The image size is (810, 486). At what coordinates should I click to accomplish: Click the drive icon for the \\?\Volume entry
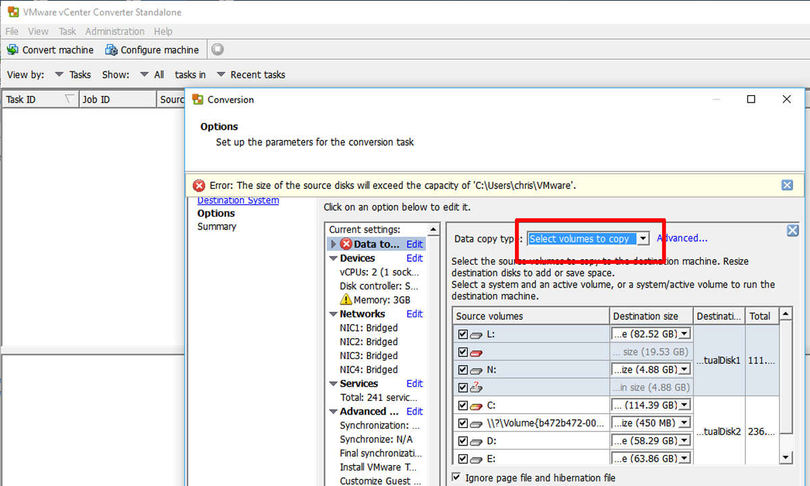(x=477, y=423)
